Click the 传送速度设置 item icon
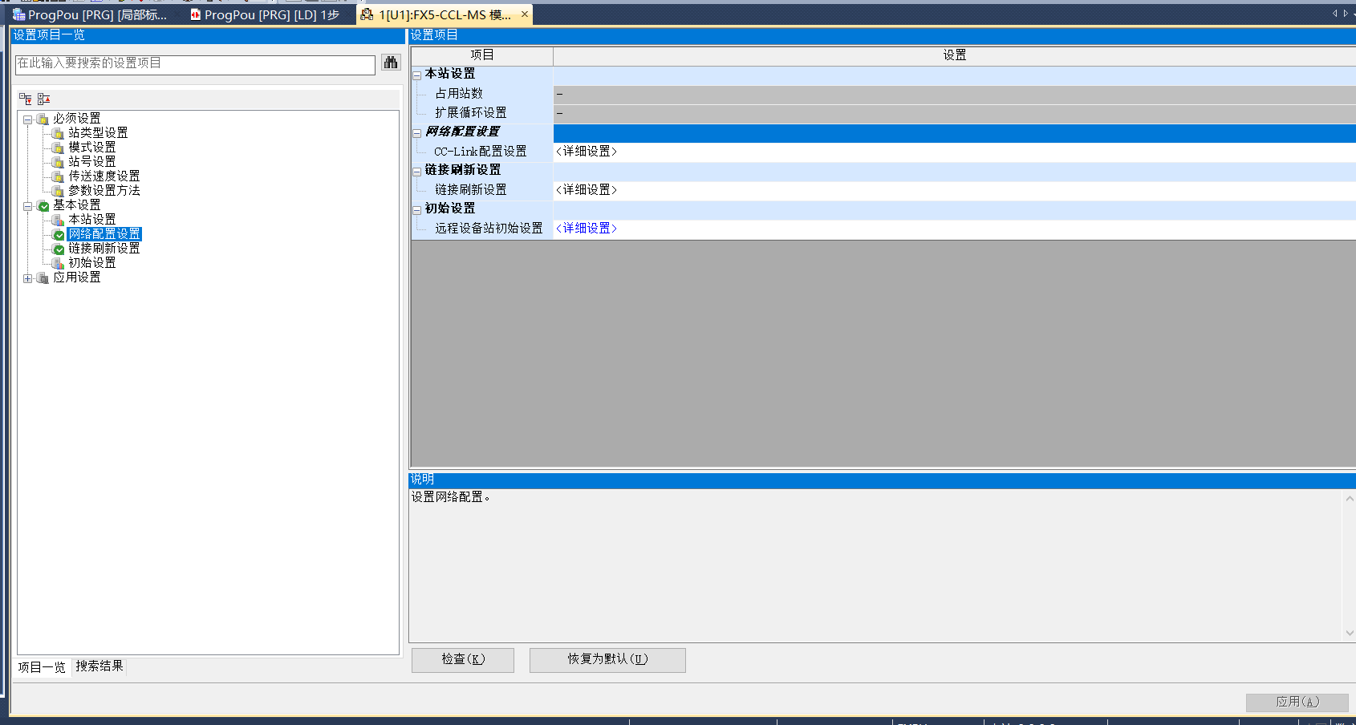Viewport: 1356px width, 725px height. (58, 176)
